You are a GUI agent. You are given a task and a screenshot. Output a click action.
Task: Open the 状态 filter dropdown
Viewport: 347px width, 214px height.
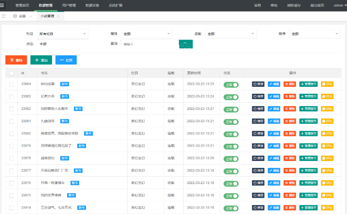click(x=62, y=43)
